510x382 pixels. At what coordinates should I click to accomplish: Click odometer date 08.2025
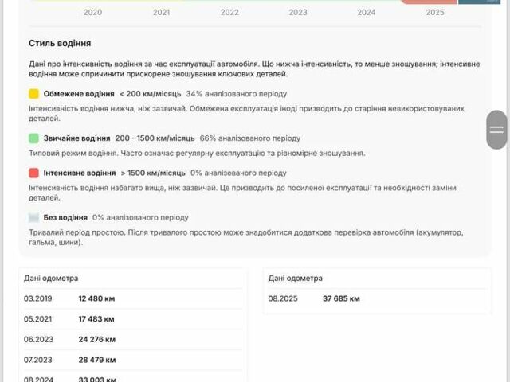(283, 298)
